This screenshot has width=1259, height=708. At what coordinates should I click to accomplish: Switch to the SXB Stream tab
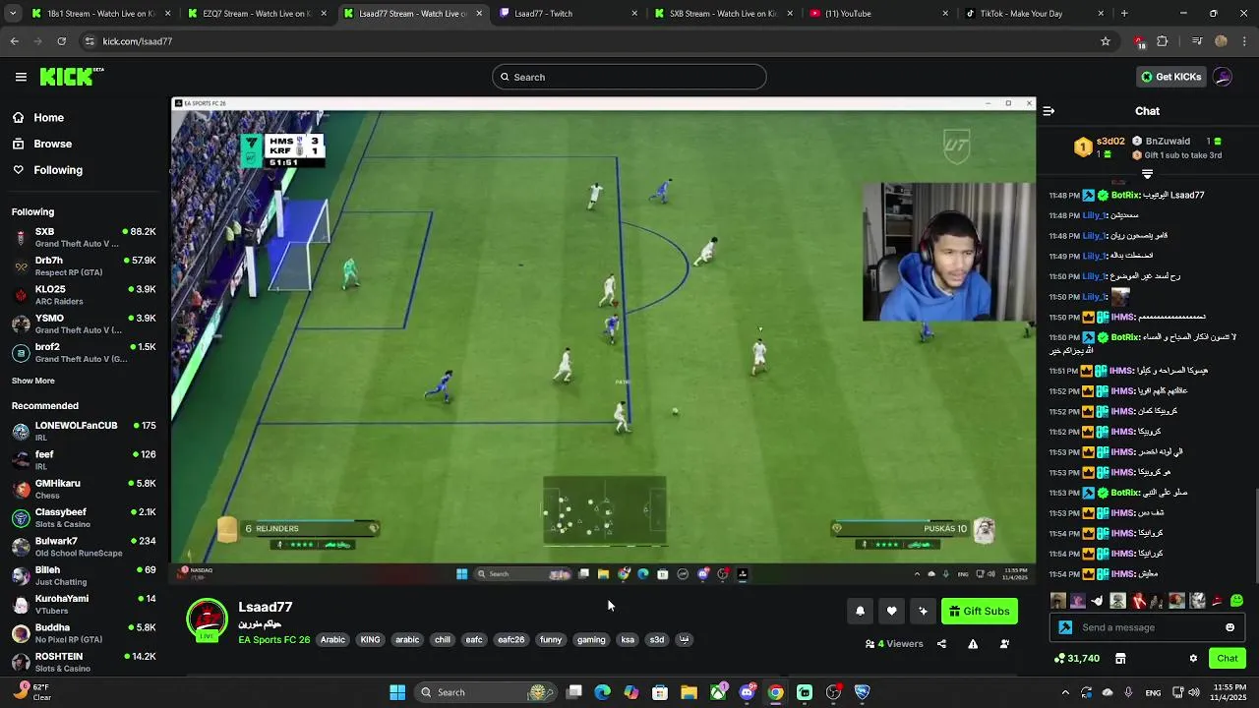[723, 14]
